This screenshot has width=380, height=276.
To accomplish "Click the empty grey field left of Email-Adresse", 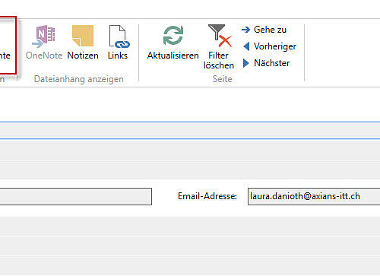I will coord(76,196).
